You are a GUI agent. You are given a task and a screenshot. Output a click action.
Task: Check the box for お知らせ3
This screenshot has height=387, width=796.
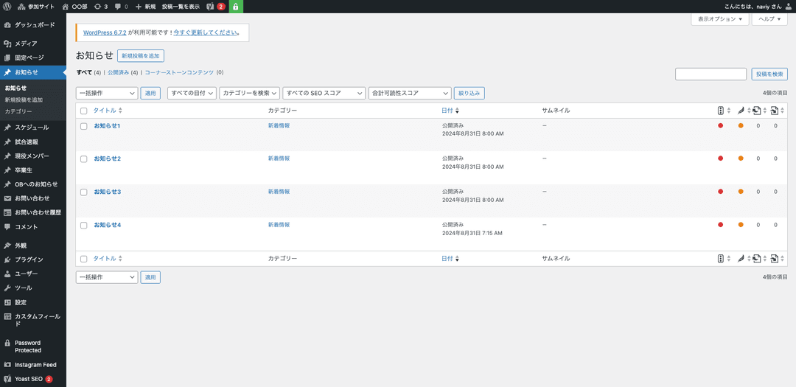84,192
